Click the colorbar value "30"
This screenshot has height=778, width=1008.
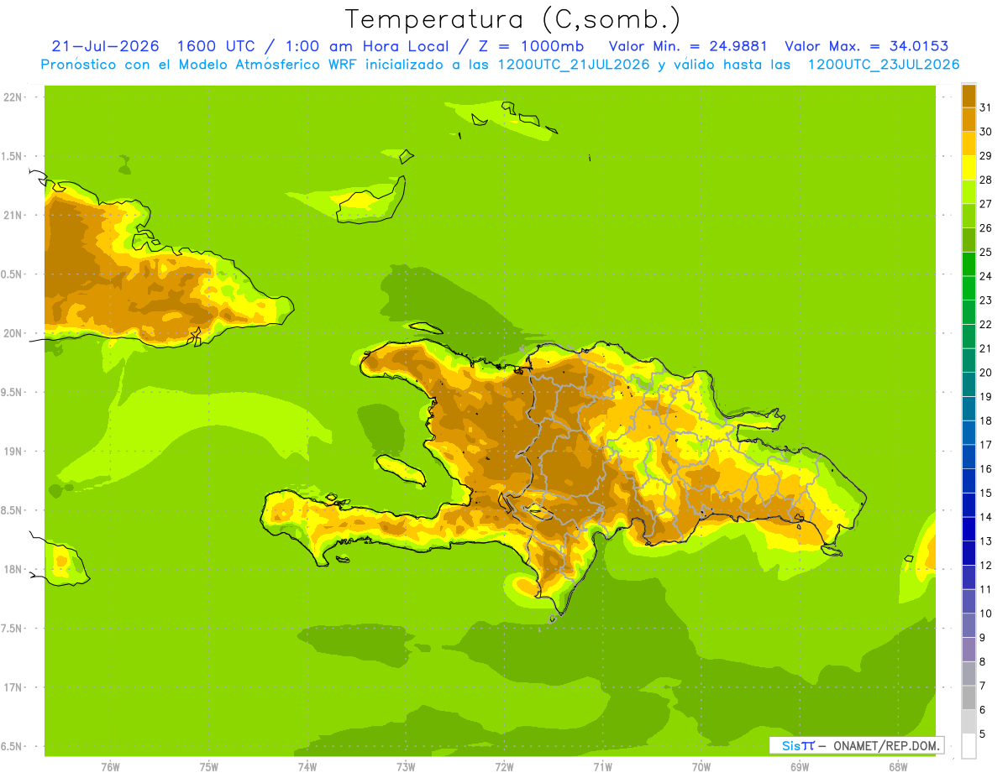985,132
